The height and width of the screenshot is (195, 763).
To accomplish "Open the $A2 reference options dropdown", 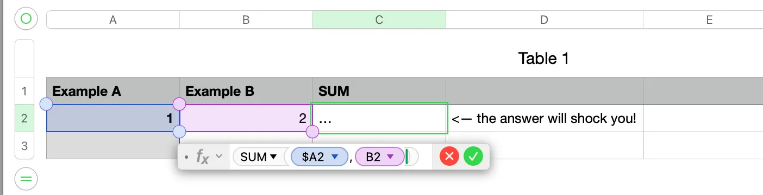I will click(x=335, y=157).
